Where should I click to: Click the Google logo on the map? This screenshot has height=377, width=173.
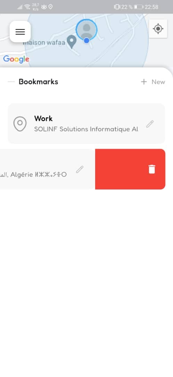tap(16, 59)
